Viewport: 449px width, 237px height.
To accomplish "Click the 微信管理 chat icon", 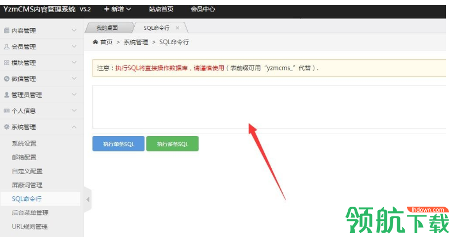I will coord(6,79).
